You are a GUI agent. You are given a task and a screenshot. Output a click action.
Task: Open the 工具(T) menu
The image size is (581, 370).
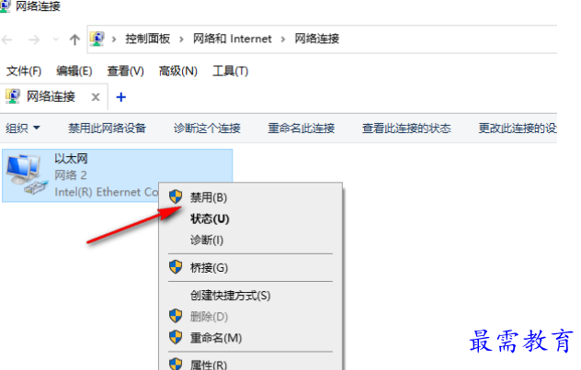(x=230, y=71)
